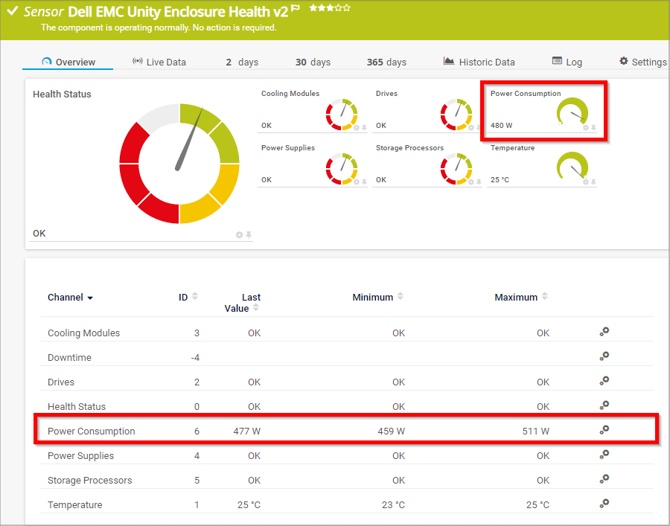Screen dimensions: 670x526
Task: Click gear icon on the Power Consumption gauge
Action: click(x=586, y=128)
